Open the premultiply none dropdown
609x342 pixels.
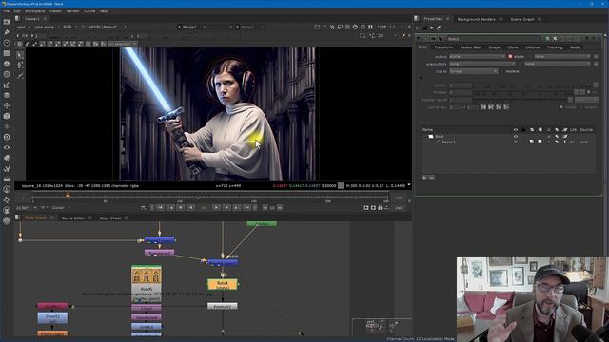(481, 64)
